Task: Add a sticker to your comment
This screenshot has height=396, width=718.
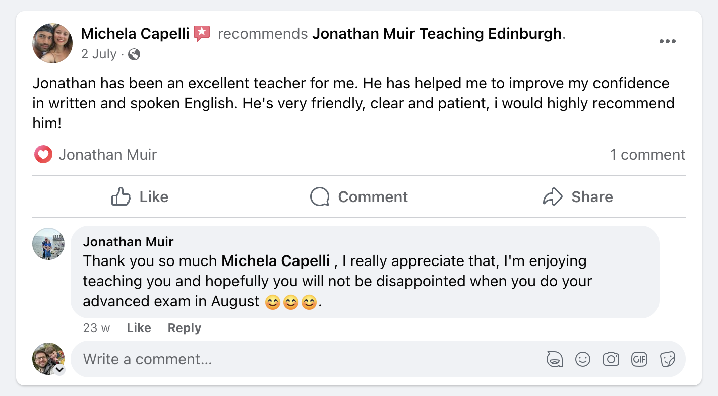Action: 668,359
